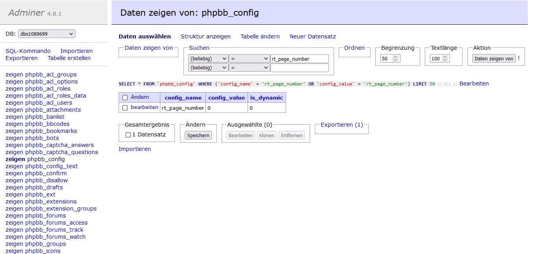The height and width of the screenshot is (254, 536).
Task: Enable the Gesamtergebnis 1 Datensatz checkbox
Action: point(128,135)
